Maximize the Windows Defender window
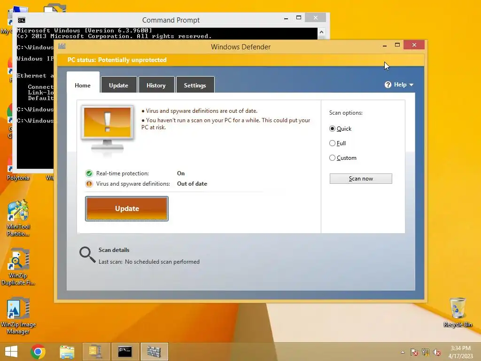This screenshot has width=481, height=361. [x=397, y=45]
